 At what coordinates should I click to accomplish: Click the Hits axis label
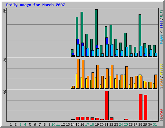(161, 13)
